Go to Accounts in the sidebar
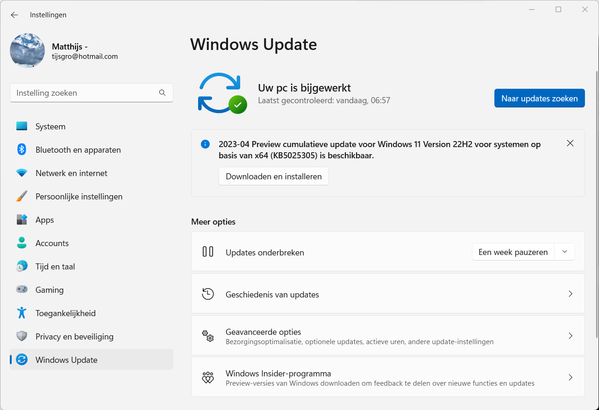Image resolution: width=599 pixels, height=410 pixels. (52, 243)
